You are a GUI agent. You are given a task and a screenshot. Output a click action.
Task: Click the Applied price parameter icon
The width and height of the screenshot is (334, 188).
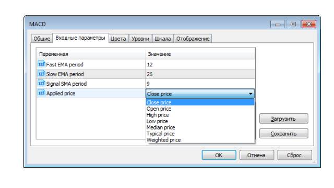41,93
